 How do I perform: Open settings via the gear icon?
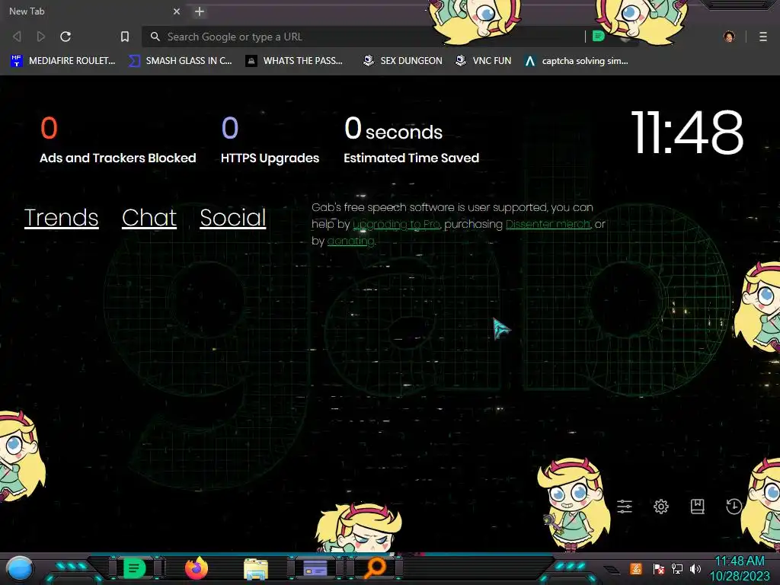(x=660, y=507)
